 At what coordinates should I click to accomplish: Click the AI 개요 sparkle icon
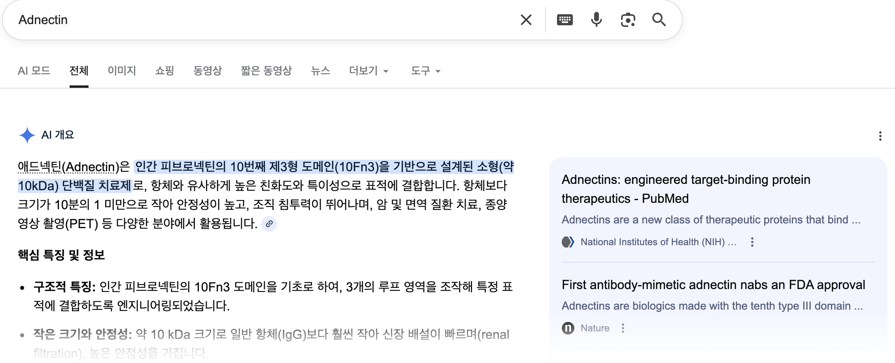point(27,135)
